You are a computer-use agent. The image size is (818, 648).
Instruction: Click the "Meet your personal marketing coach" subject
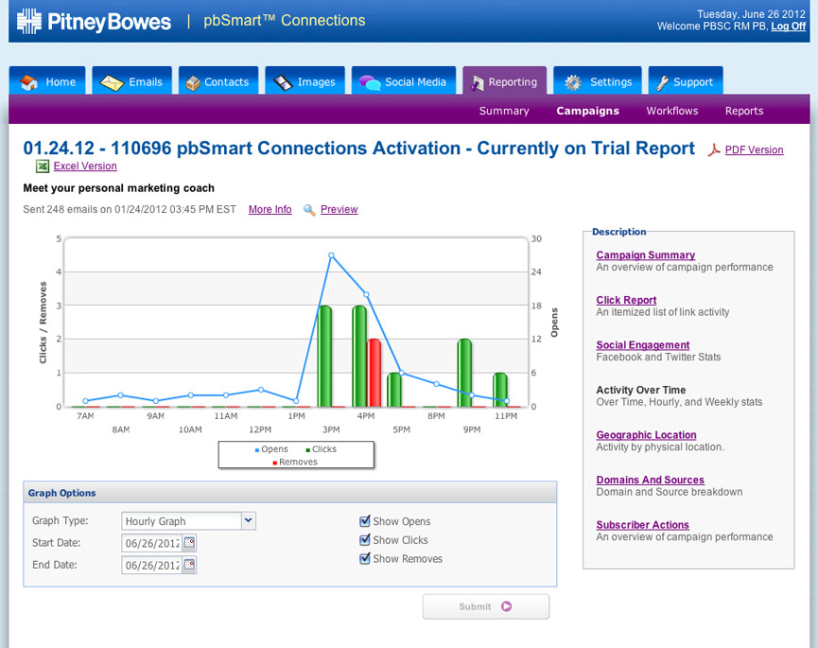coord(118,188)
